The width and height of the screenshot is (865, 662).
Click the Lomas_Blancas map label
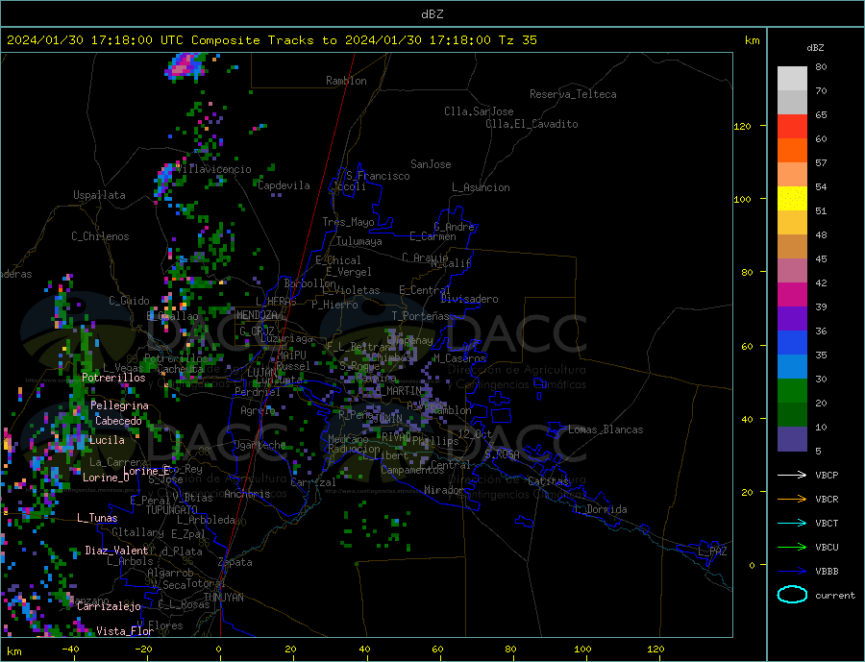pyautogui.click(x=605, y=429)
